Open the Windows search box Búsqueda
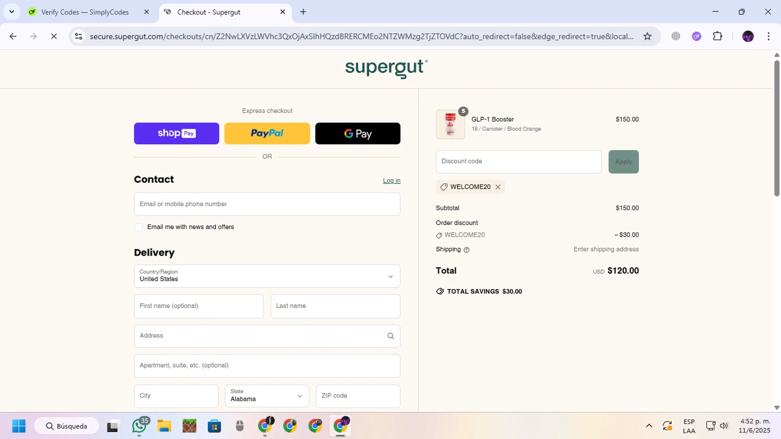The height and width of the screenshot is (439, 781). point(67,426)
